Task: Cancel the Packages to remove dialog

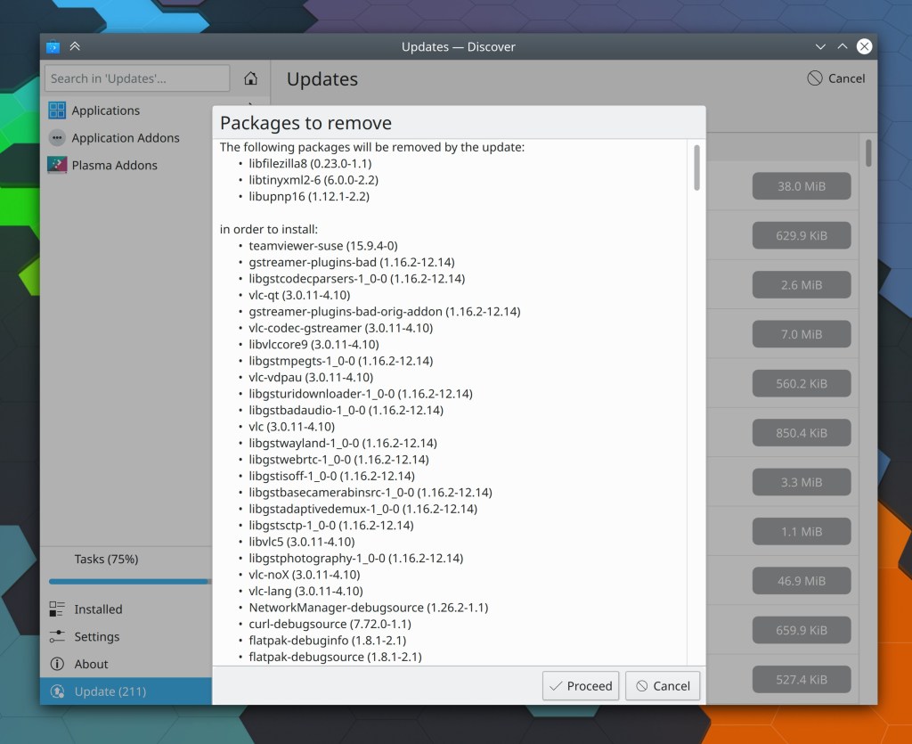Action: [x=663, y=686]
